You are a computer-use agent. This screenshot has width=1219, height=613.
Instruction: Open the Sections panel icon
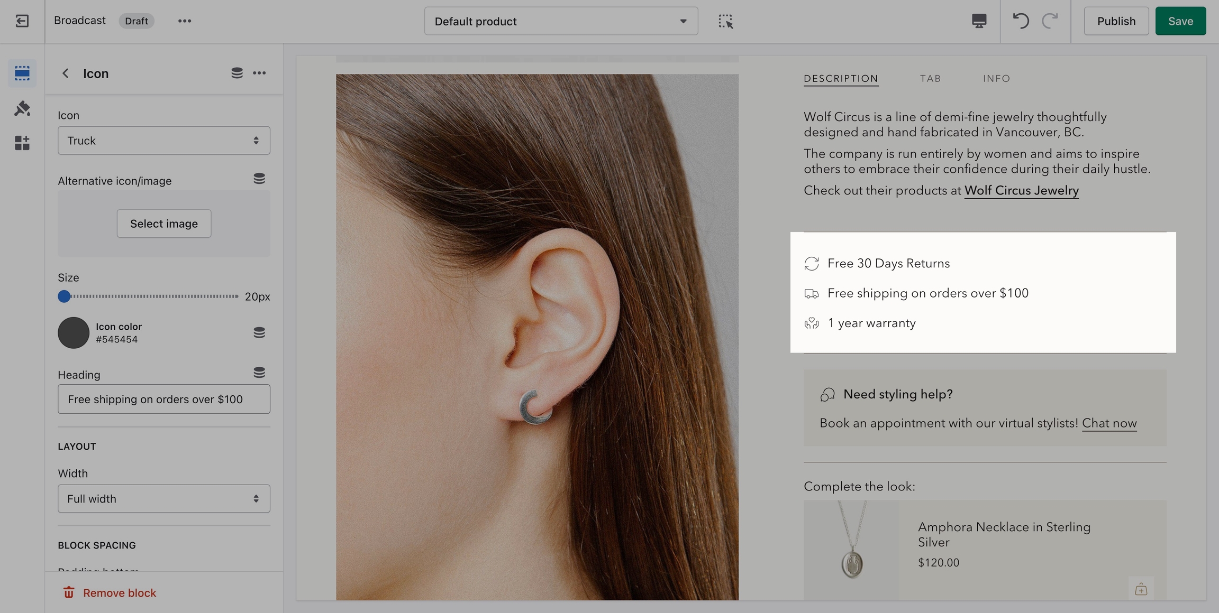pos(22,73)
